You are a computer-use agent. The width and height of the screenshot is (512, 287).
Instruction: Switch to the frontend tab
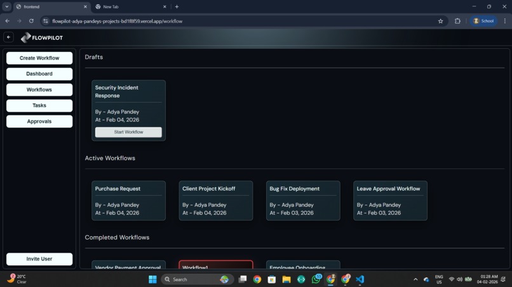pyautogui.click(x=51, y=6)
